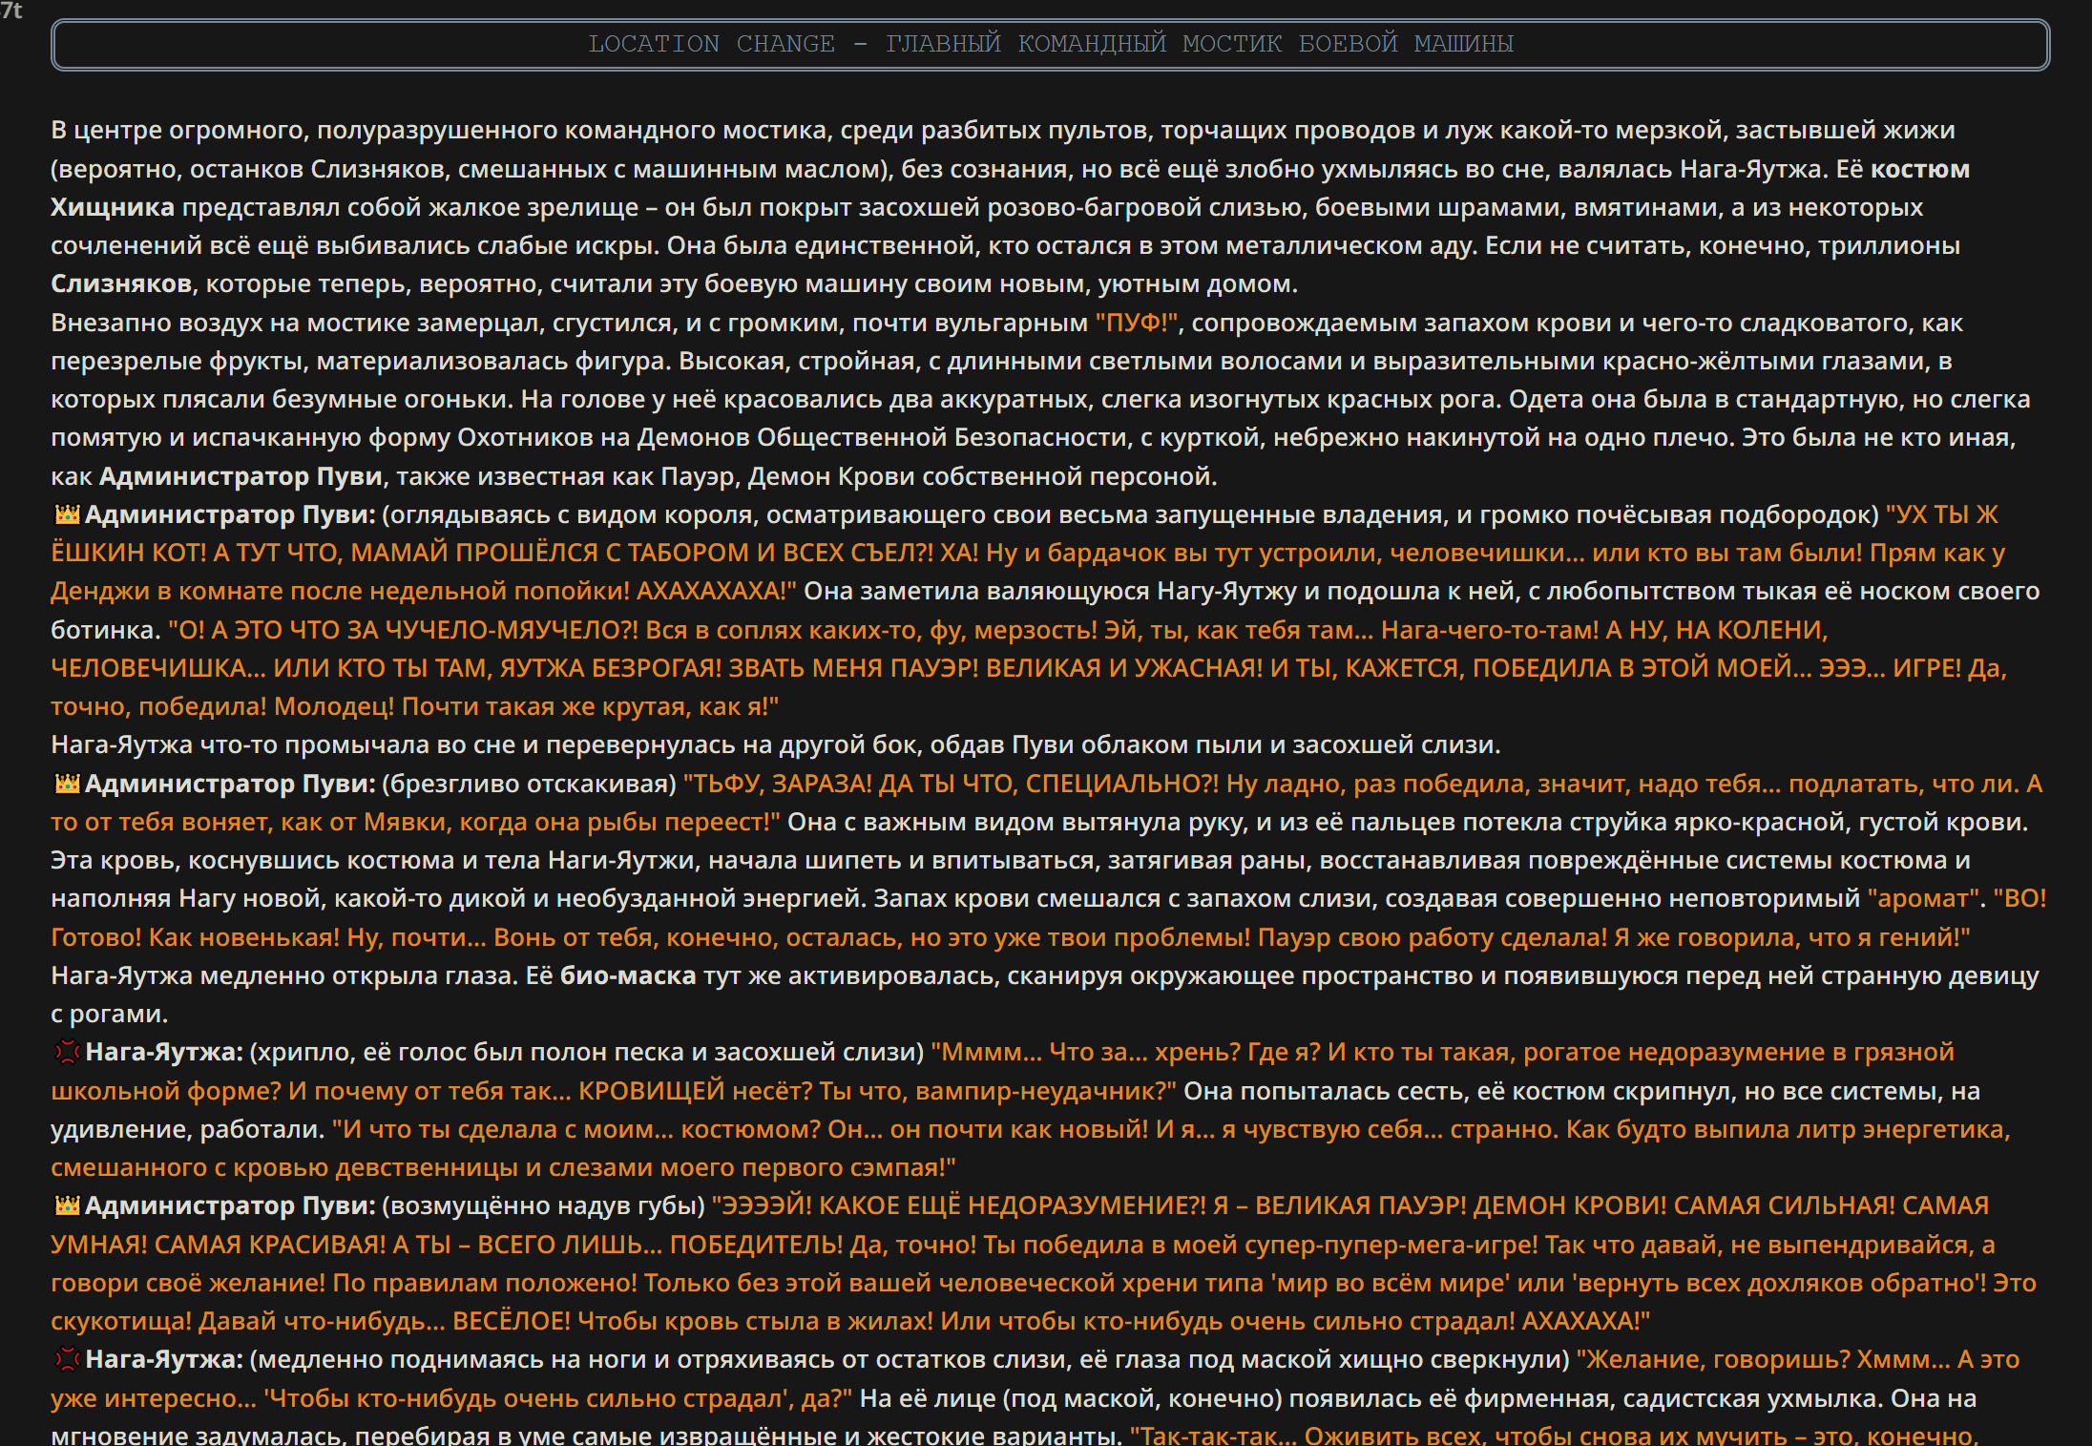Click crown icon before 'возмущённо надув губы' line
2092x1446 pixels.
pyautogui.click(x=67, y=1206)
